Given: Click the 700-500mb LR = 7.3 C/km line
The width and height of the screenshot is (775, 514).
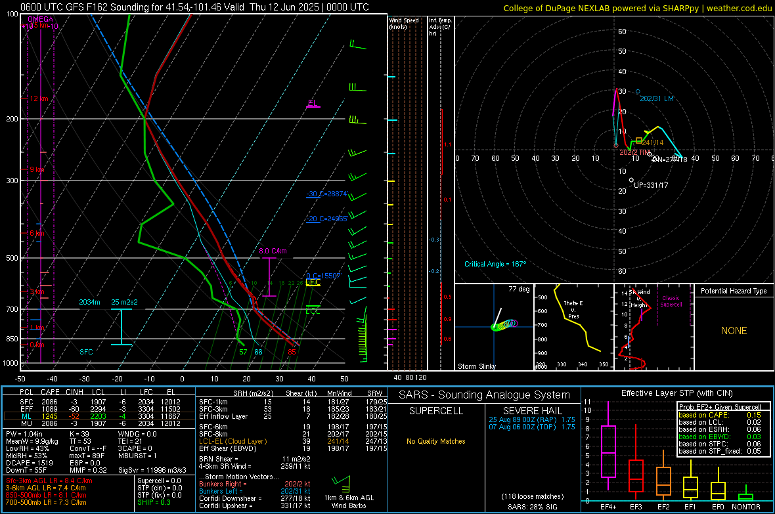Looking at the screenshot, I should coord(46,502).
